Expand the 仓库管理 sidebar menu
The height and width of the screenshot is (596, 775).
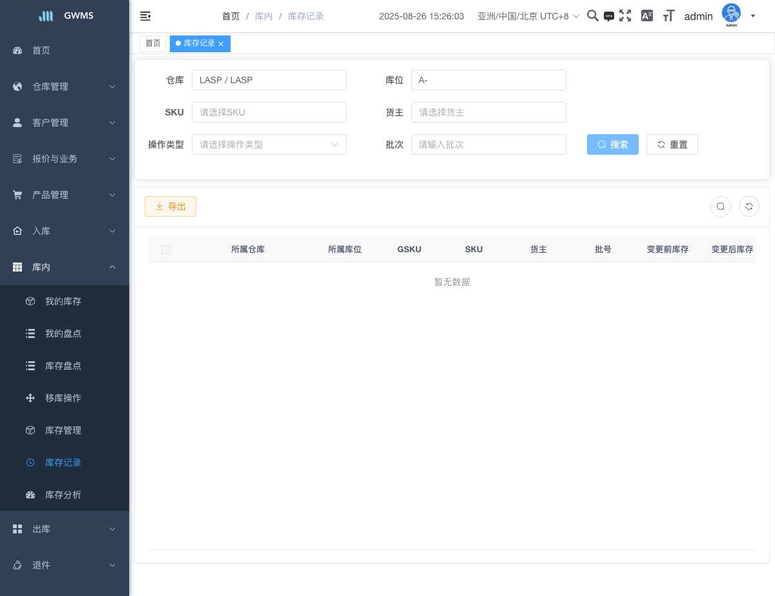click(65, 86)
